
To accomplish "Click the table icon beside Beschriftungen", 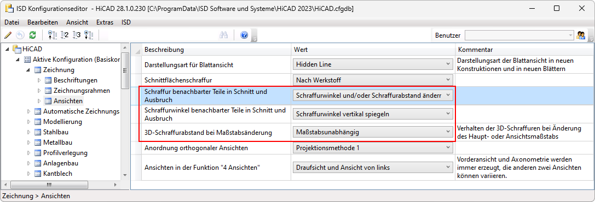I will tap(48, 80).
